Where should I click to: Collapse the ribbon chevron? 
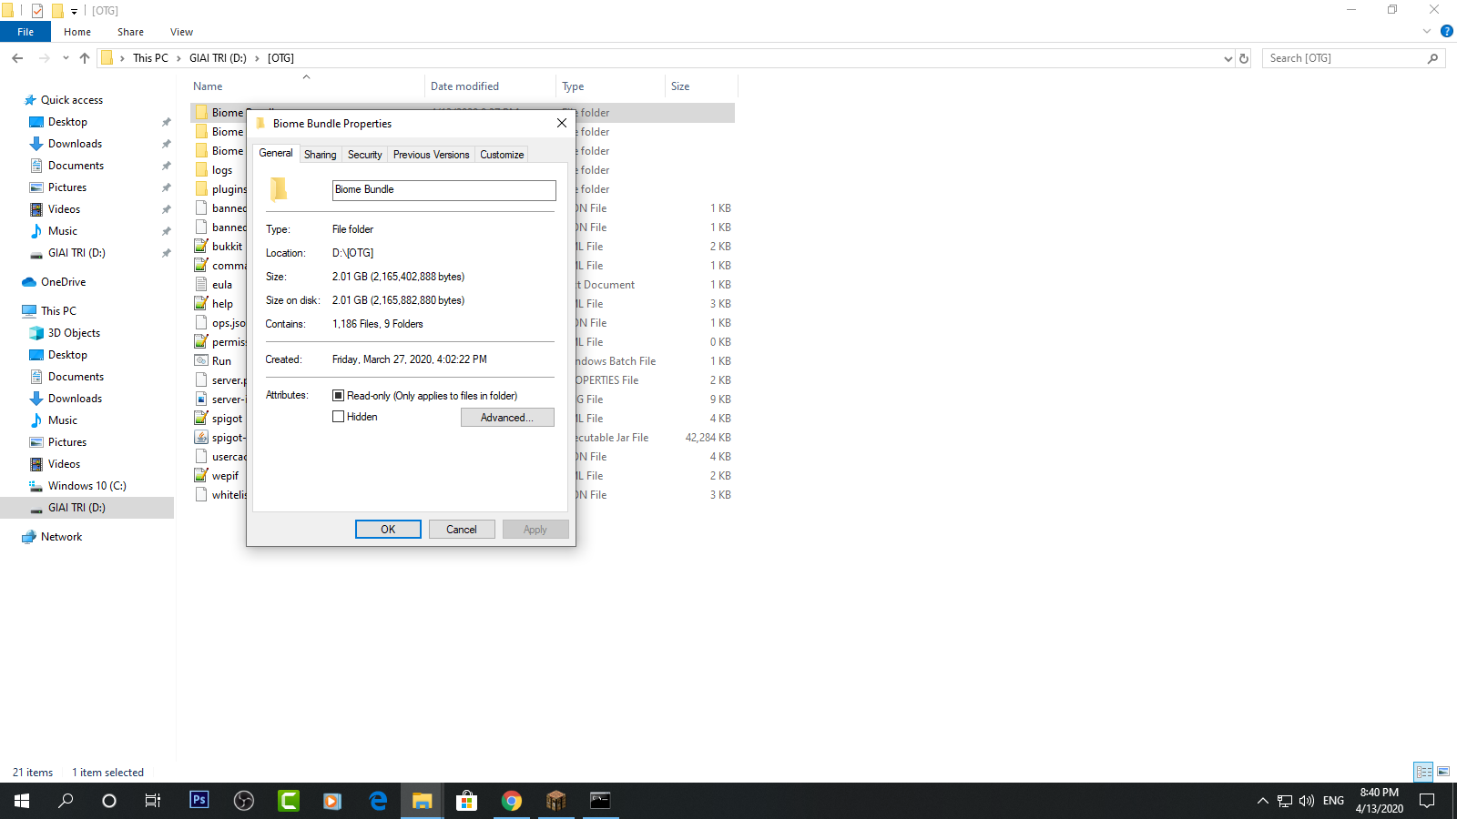1426,32
